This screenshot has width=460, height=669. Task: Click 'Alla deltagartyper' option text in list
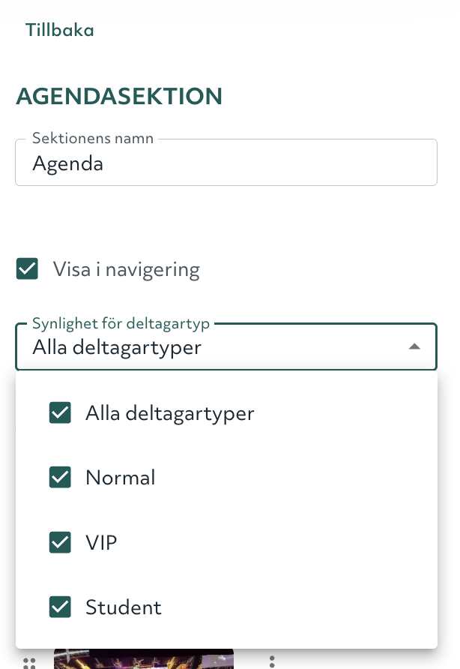(170, 413)
